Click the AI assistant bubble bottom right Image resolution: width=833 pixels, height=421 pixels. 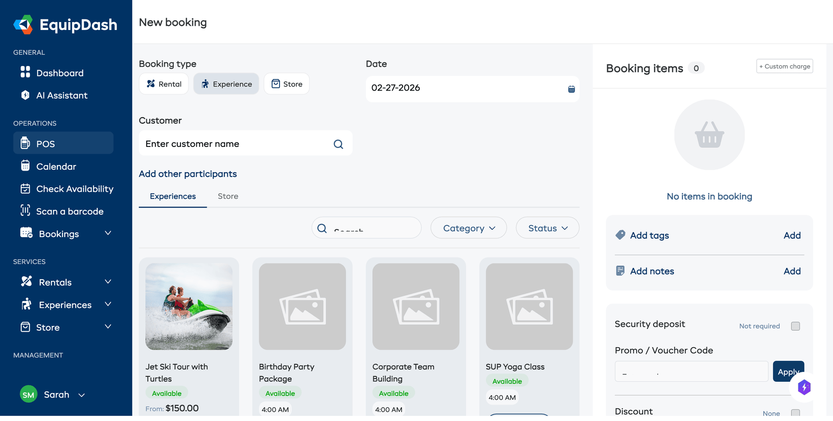point(804,388)
